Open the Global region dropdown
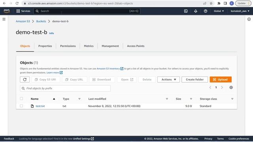253x142 pixels. 219,11
